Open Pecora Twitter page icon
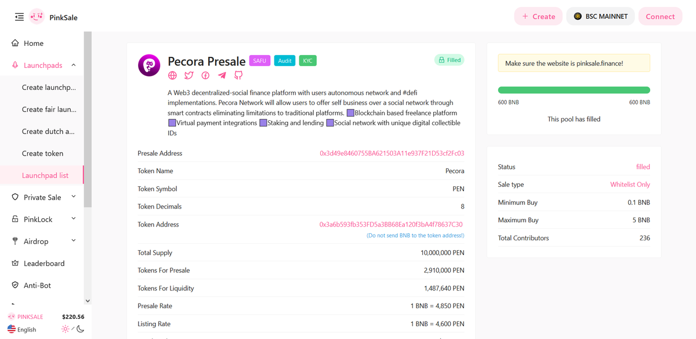The image size is (696, 339). pyautogui.click(x=189, y=75)
